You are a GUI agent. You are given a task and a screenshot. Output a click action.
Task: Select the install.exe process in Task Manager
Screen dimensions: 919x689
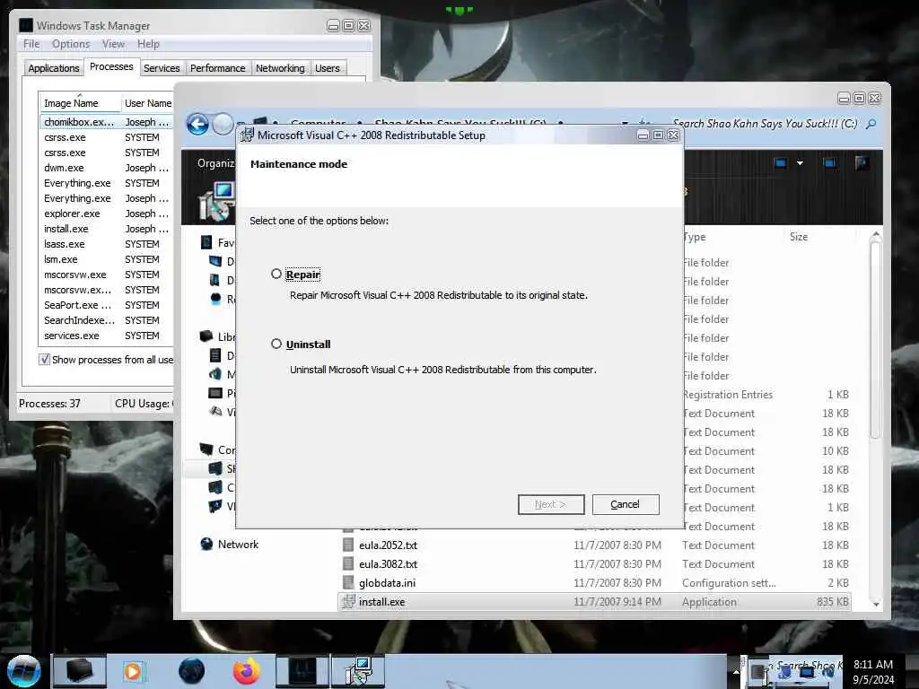click(x=107, y=229)
